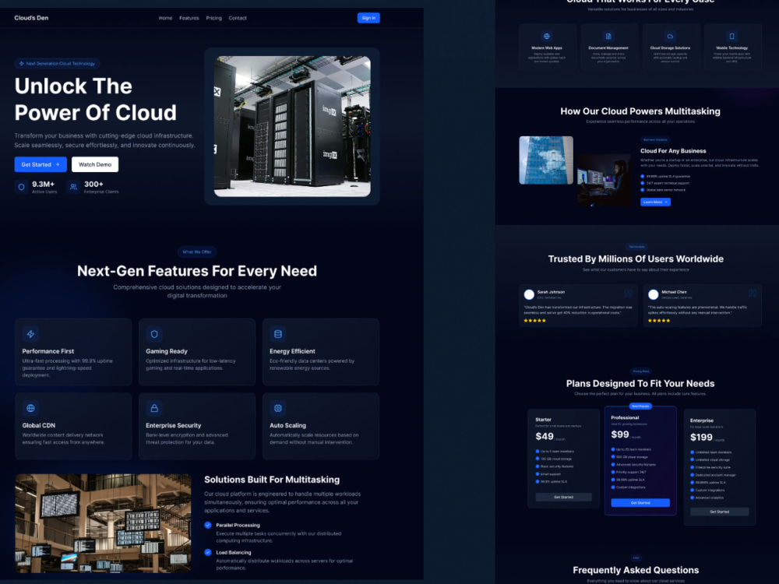This screenshot has height=584, width=779.
Task: Click the Cloud For Any Business heading
Action: coord(673,151)
